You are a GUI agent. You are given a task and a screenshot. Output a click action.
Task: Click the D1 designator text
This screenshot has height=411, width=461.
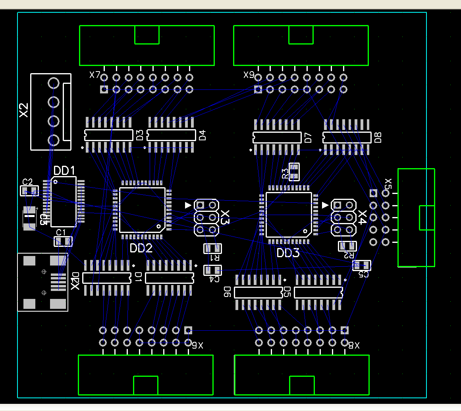pos(138,277)
